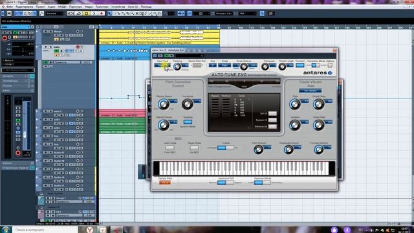The width and height of the screenshot is (414, 233).
Task: Turn the Onset Delay knob
Action: coord(319,104)
